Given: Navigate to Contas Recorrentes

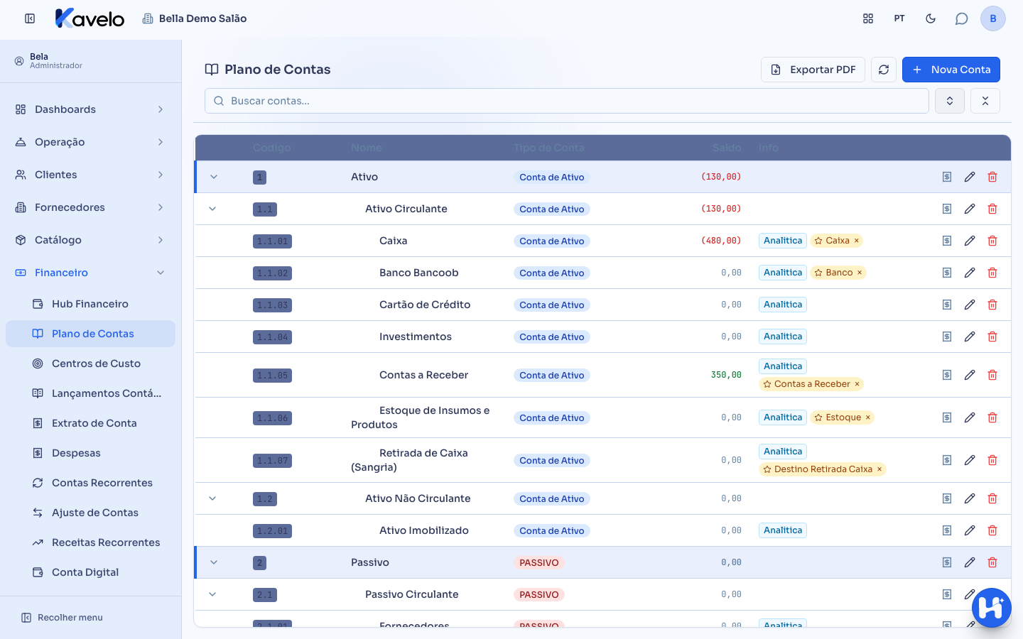Looking at the screenshot, I should tap(90, 483).
